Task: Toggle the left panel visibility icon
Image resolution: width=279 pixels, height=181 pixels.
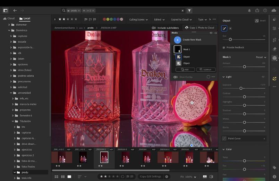Action: [x=6, y=10]
